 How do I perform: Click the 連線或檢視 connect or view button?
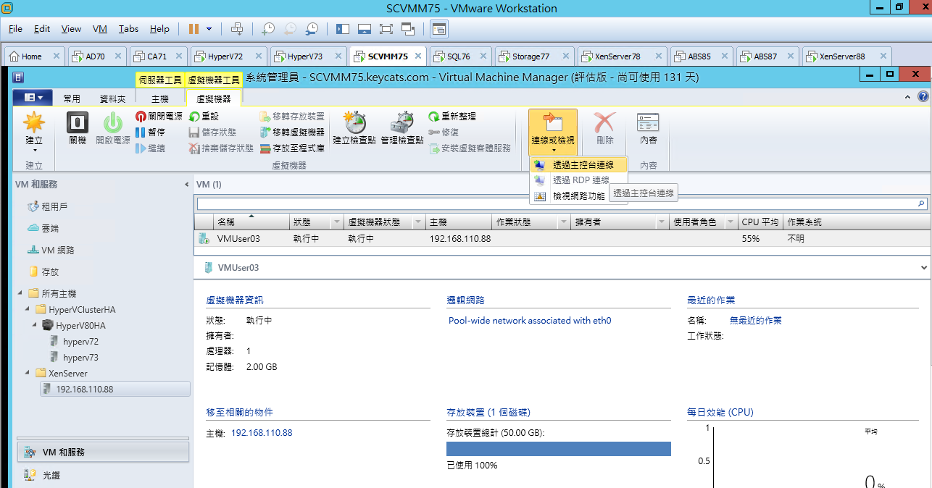pyautogui.click(x=553, y=132)
